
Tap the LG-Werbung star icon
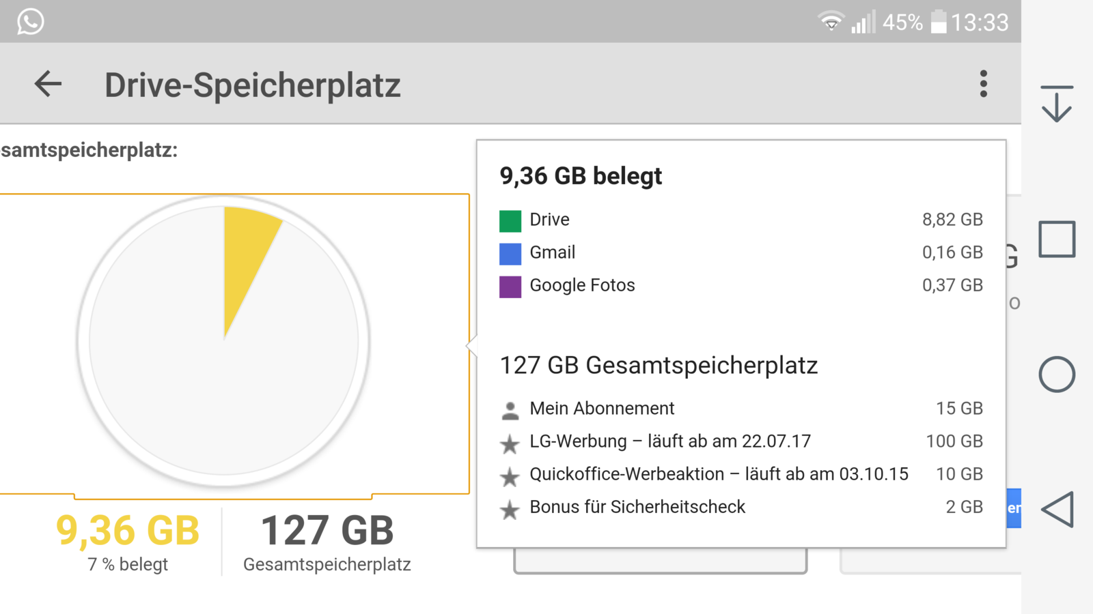510,444
